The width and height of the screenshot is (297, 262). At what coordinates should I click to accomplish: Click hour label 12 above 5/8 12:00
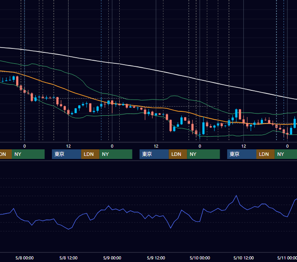coord(69,146)
